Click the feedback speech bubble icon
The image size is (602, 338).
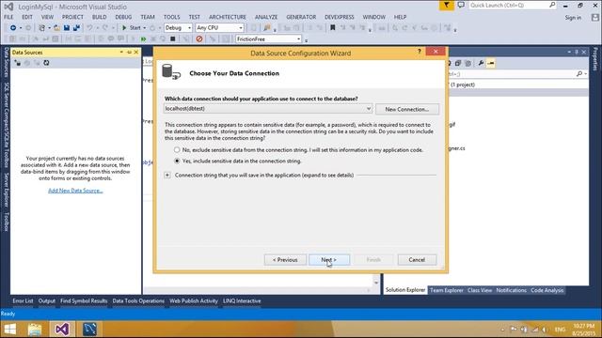(461, 6)
